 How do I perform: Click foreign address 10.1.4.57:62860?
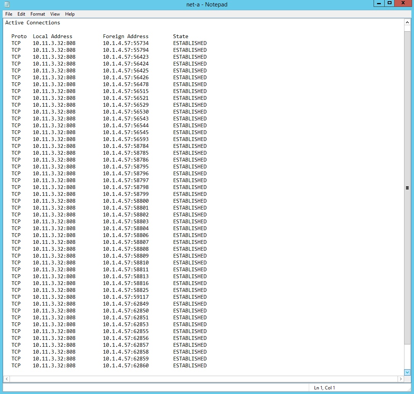[126, 366]
